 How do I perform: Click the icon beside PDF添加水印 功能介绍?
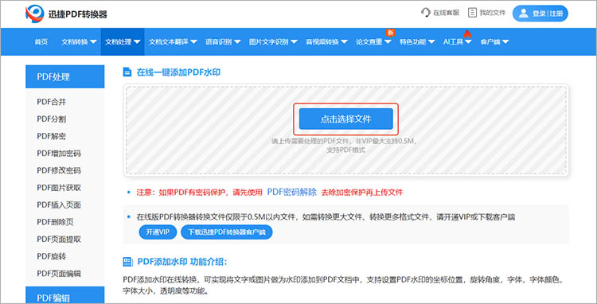pos(127,262)
